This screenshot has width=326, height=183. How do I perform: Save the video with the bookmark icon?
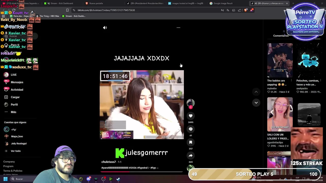click(191, 142)
